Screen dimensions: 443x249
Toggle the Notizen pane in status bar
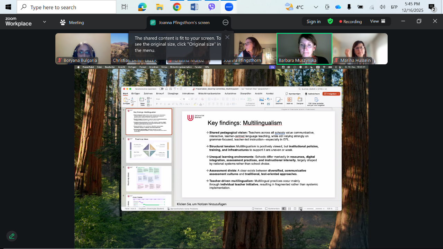coord(257,209)
